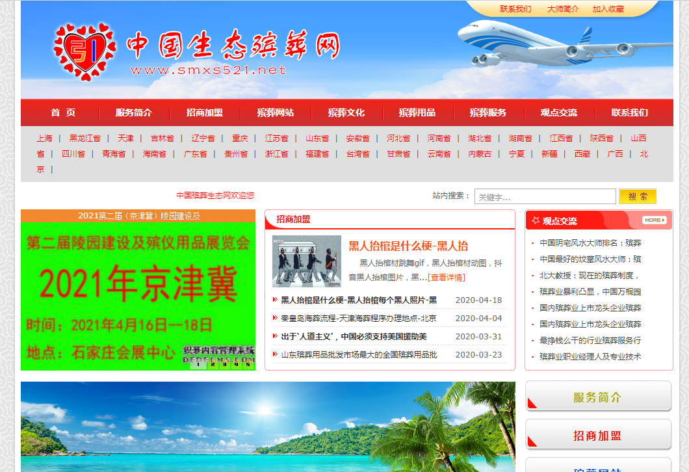689x472 pixels.
Task: Go to slide 5 in the slideshow
Action: click(x=247, y=365)
